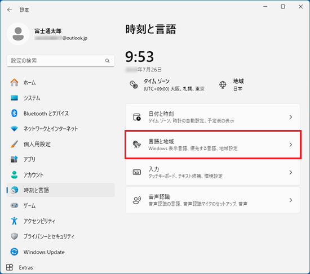Open the 言語と地域 settings card
Screen dimensions: 310x274
[x=213, y=145]
